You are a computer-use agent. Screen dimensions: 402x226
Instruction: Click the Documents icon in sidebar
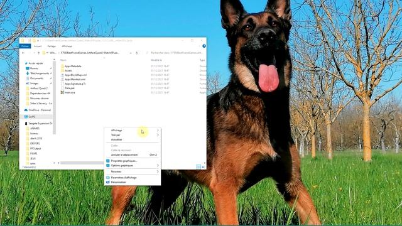click(x=28, y=78)
